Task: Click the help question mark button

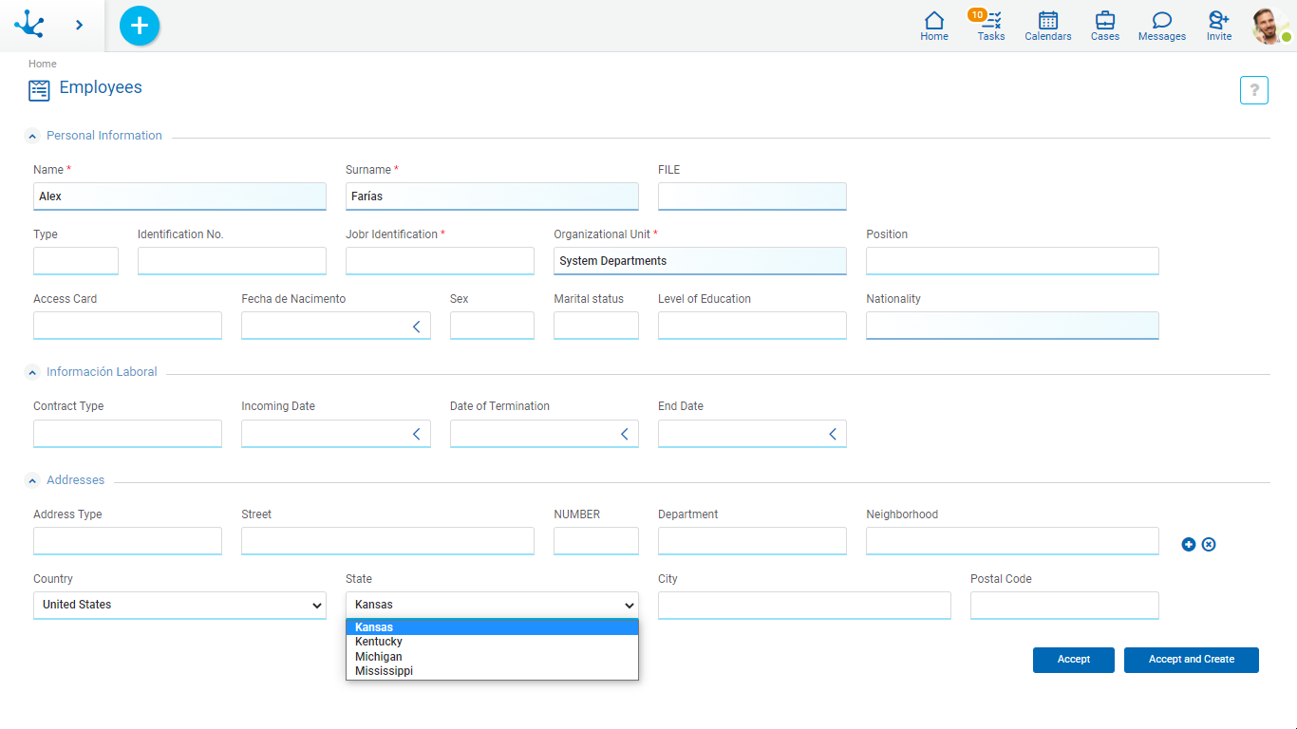Action: pyautogui.click(x=1253, y=90)
